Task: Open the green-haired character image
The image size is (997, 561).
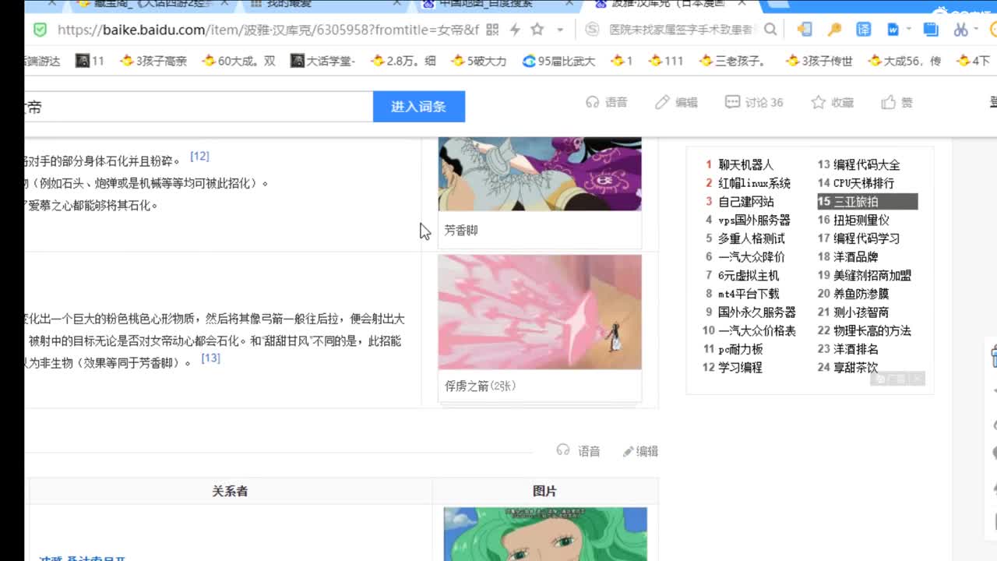Action: pos(545,535)
